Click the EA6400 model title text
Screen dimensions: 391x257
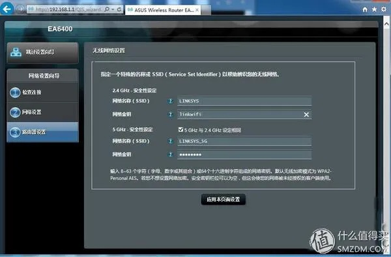pos(60,29)
